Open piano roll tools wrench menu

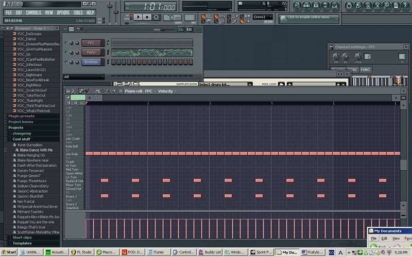(x=74, y=91)
